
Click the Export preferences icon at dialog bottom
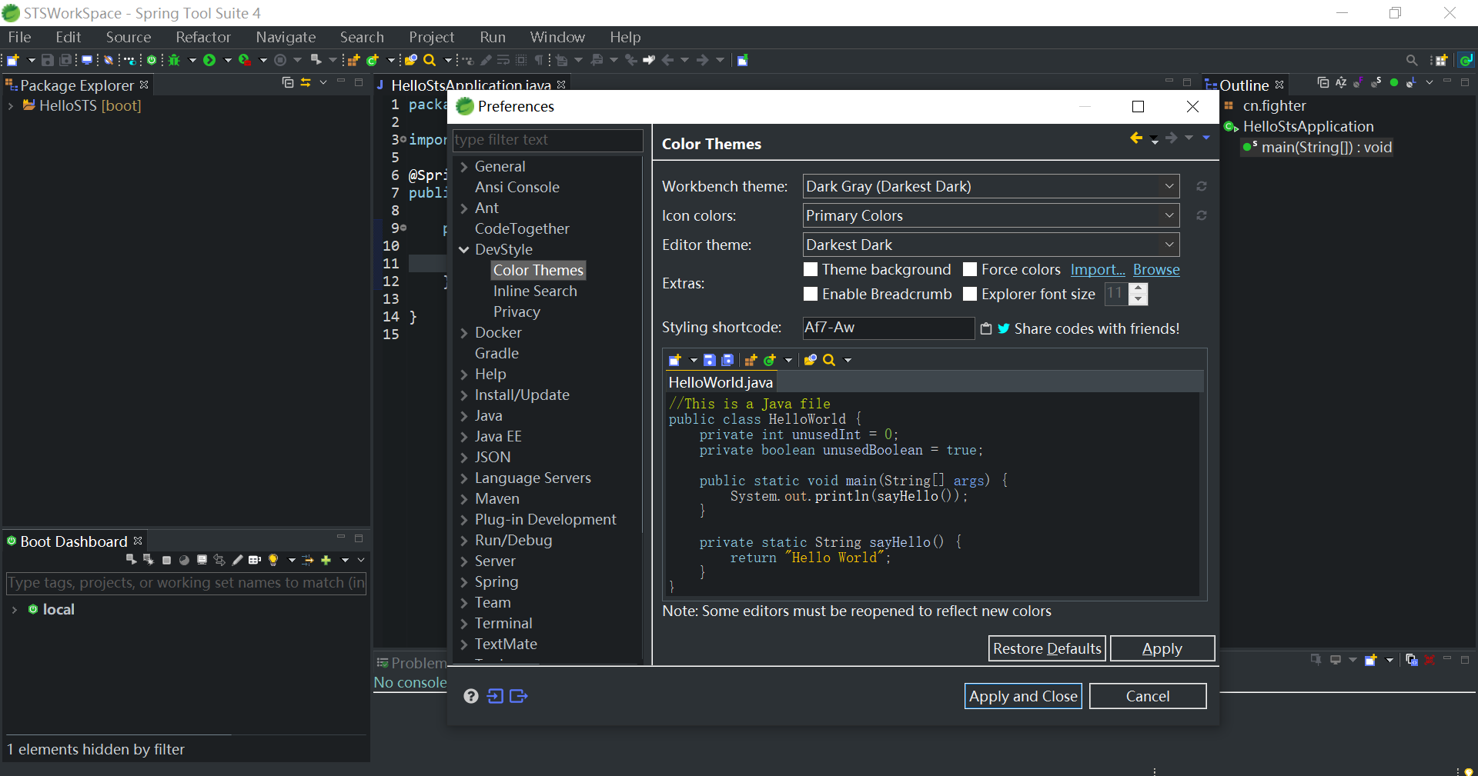tap(519, 696)
